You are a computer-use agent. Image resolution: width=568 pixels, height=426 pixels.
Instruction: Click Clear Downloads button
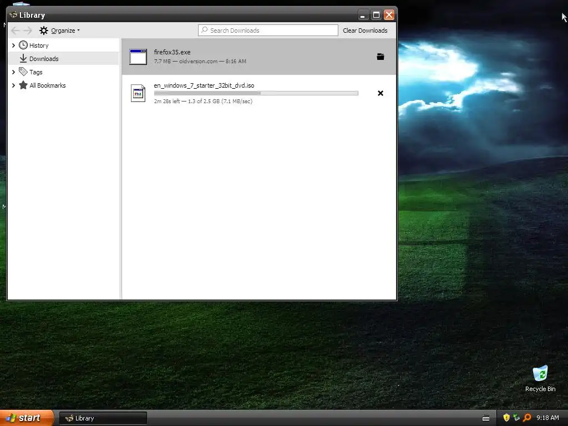tap(365, 31)
